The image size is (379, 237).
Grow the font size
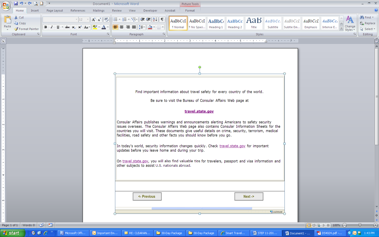(x=93, y=19)
